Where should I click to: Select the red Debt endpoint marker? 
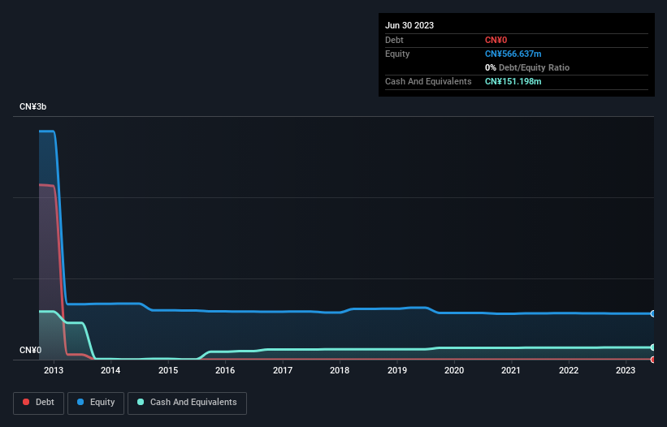click(x=653, y=360)
